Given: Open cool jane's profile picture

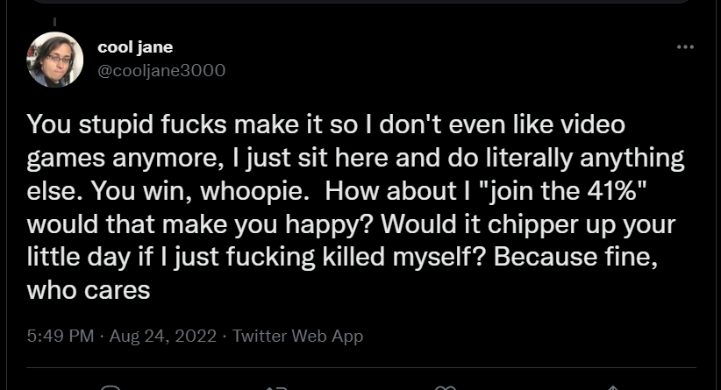Looking at the screenshot, I should [55, 60].
